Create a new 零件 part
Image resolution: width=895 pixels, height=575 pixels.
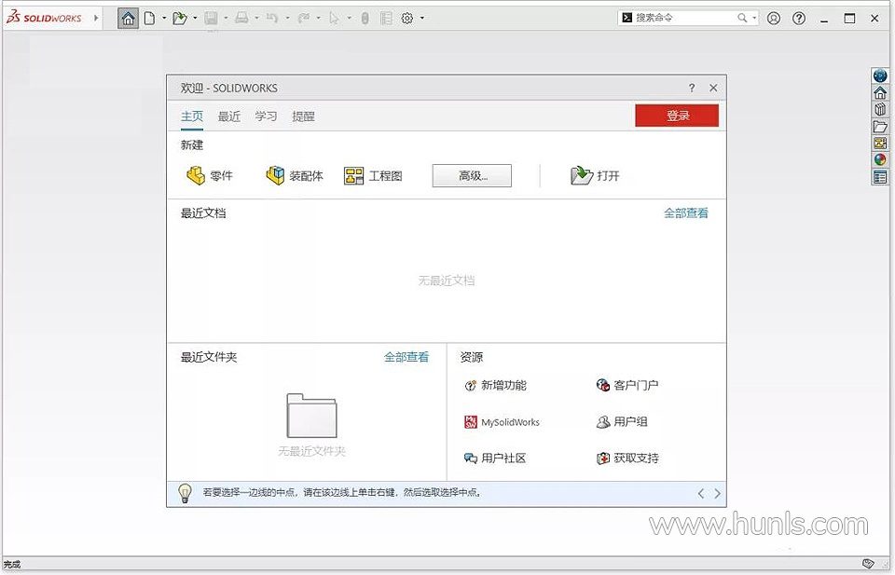tap(210, 176)
